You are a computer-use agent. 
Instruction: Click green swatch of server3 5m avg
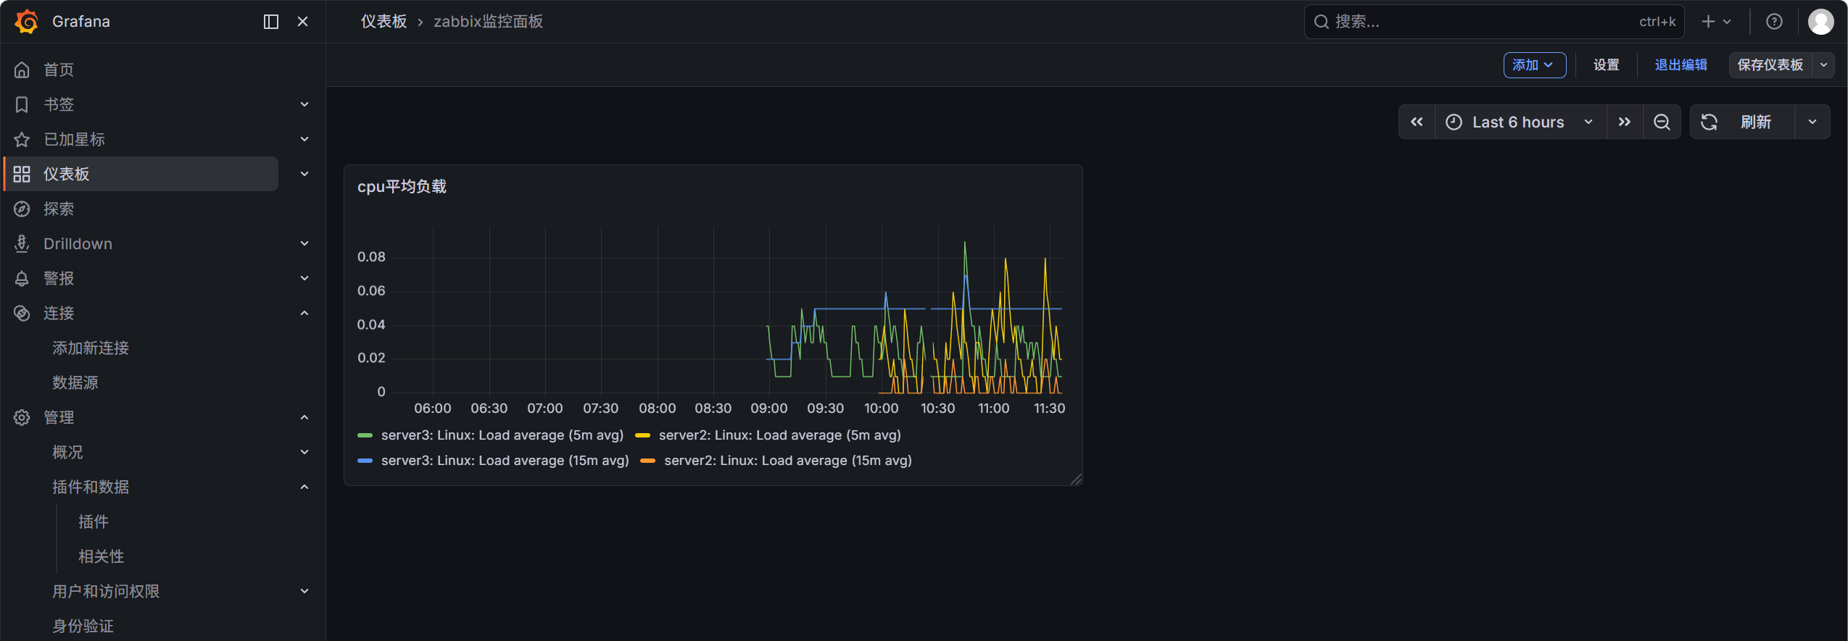click(365, 435)
